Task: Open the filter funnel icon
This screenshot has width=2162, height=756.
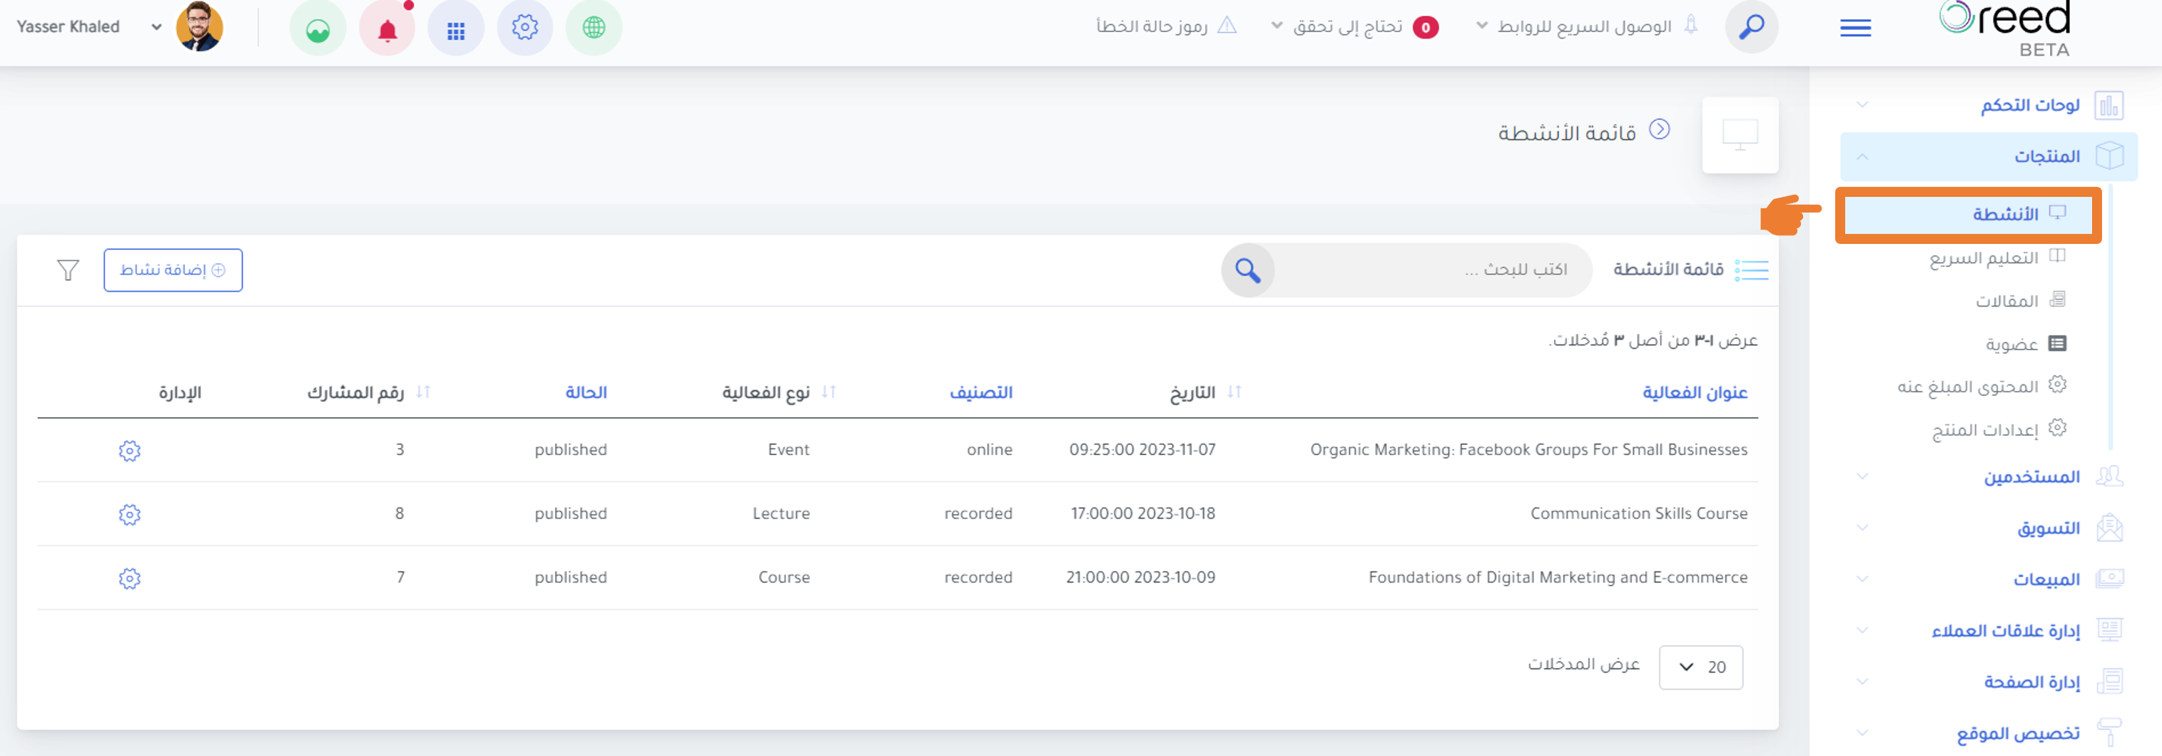Action: [68, 270]
